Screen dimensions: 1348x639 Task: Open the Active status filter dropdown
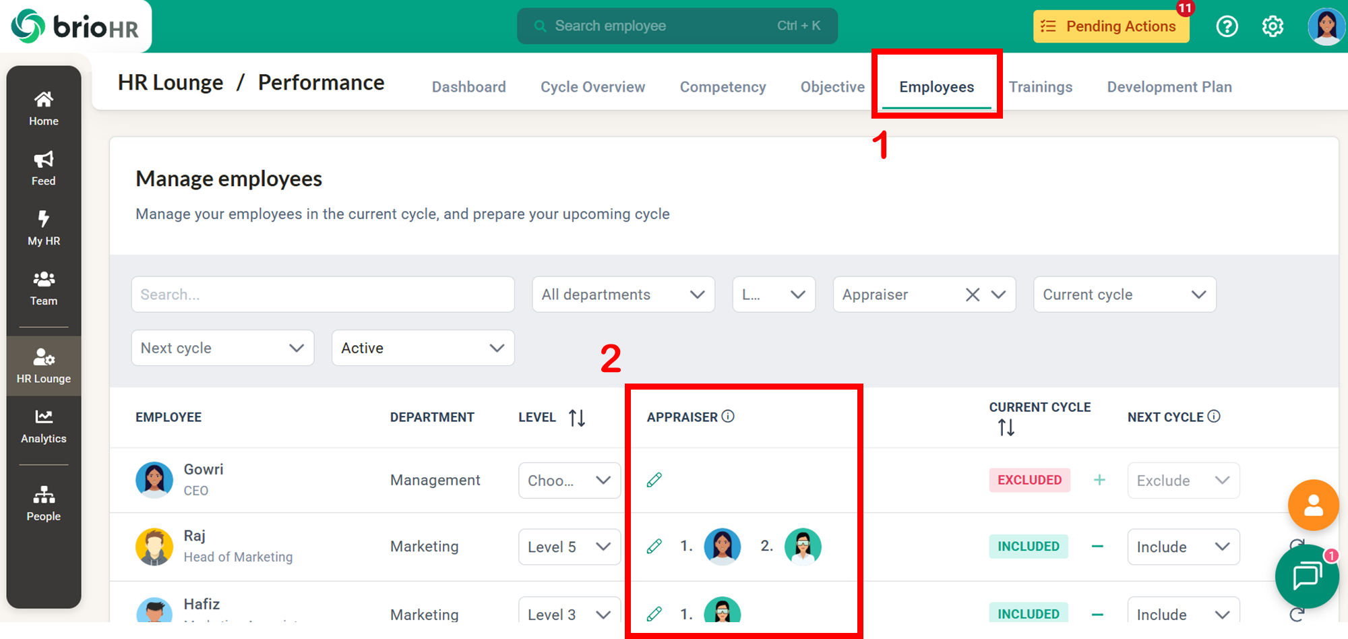pyautogui.click(x=423, y=348)
